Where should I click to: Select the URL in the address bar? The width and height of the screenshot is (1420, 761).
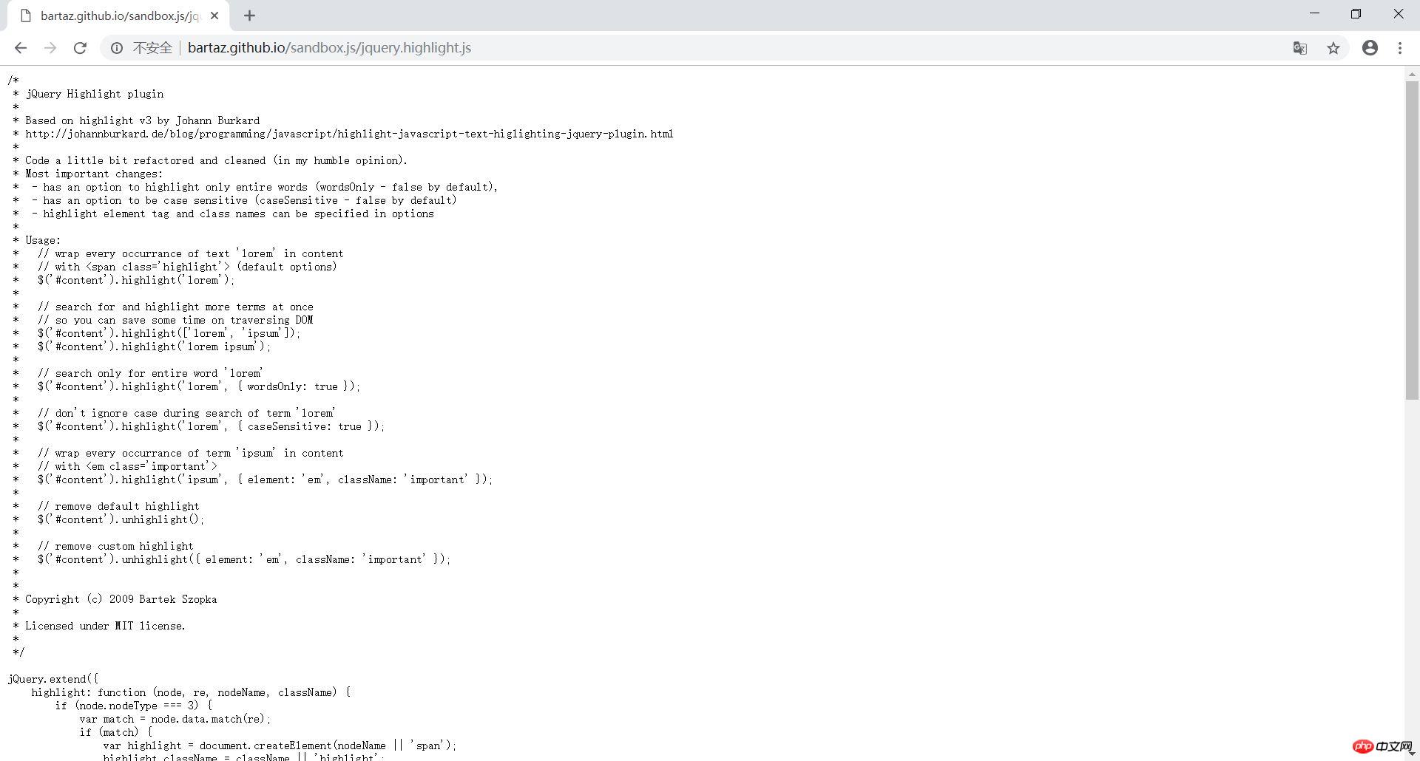click(x=329, y=47)
